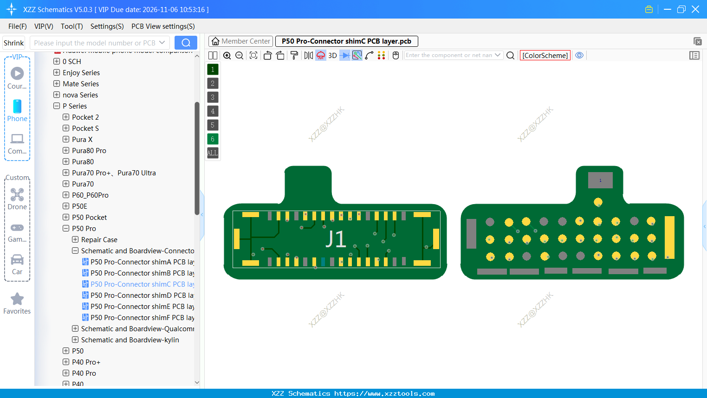Select the ALL layer swatch

213,153
